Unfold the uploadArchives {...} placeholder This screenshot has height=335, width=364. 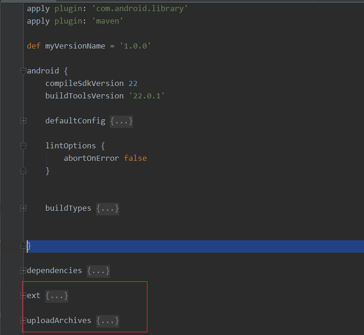click(x=108, y=321)
